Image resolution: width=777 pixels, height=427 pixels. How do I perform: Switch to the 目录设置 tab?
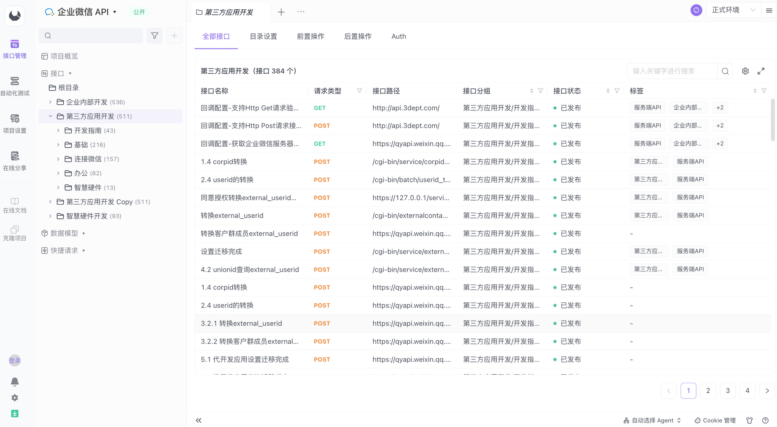263,36
